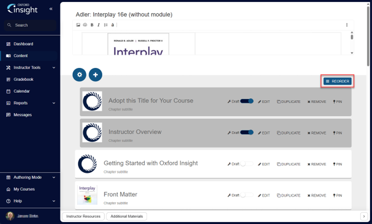Click the Calendar icon
The image size is (372, 224).
click(8, 91)
